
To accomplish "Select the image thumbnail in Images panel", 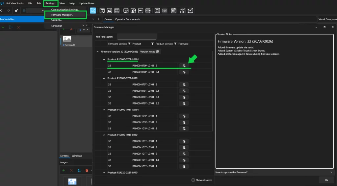I will tap(72, 181).
